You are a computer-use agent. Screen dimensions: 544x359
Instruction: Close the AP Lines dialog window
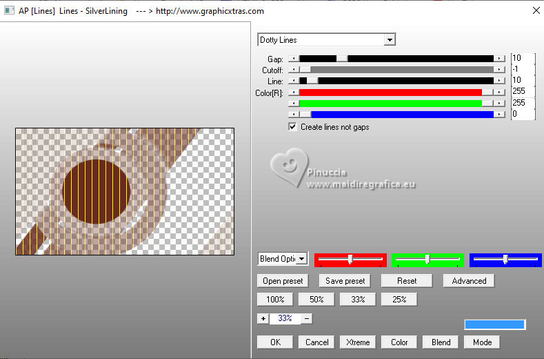coord(536,11)
